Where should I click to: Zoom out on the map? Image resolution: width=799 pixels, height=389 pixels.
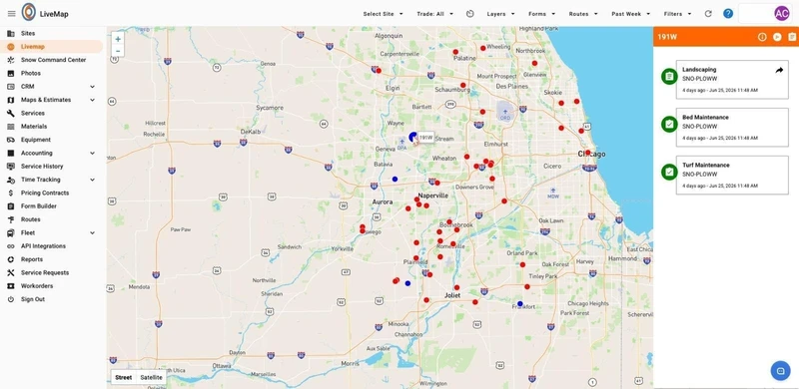pyautogui.click(x=118, y=51)
